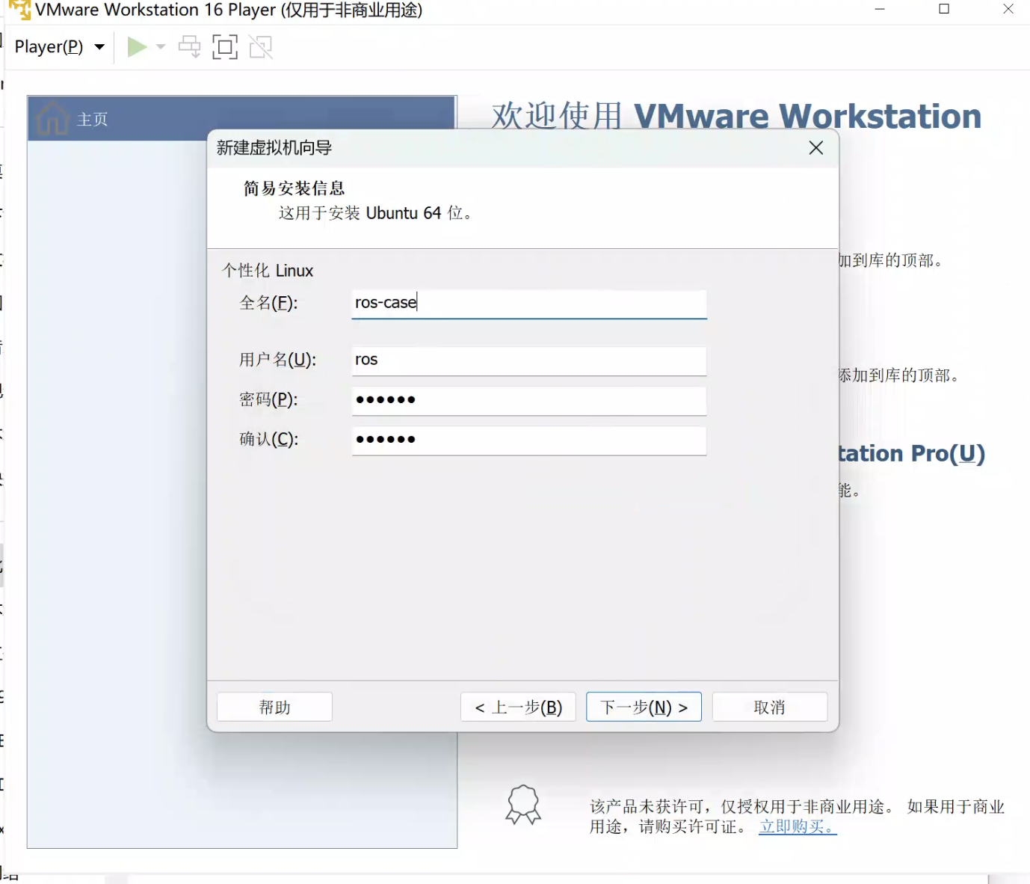Open the home tab icon in library
This screenshot has height=884, width=1030.
coord(52,118)
